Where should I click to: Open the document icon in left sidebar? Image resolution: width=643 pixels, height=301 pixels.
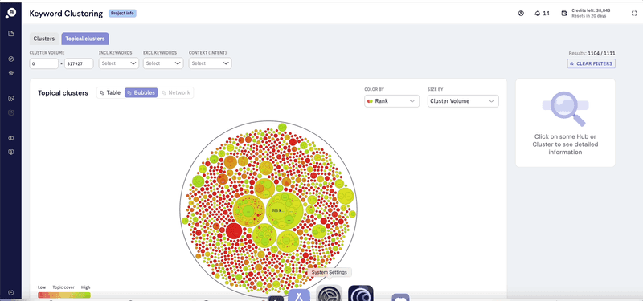(x=11, y=33)
